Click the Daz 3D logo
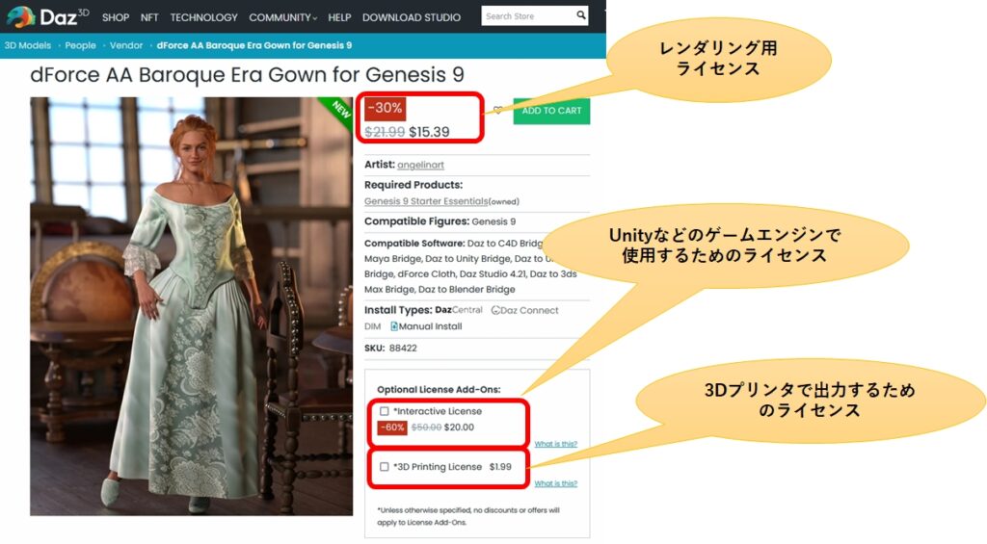 [x=47, y=16]
